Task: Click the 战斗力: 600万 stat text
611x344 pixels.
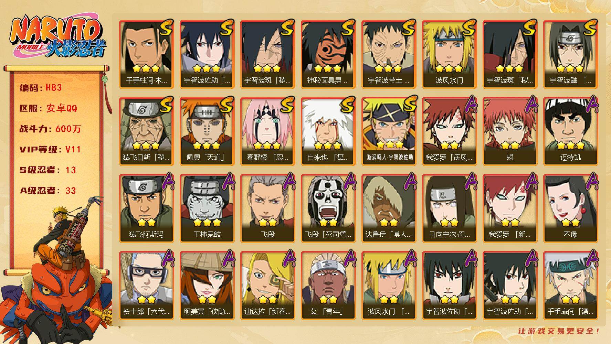Action: (50, 129)
